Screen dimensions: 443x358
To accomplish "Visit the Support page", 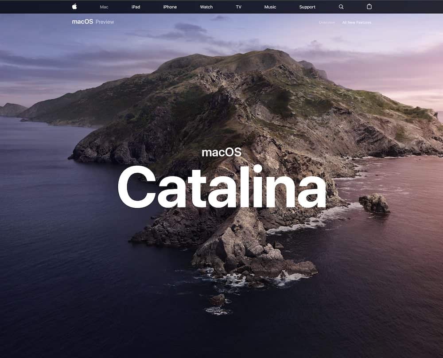I will 307,7.
